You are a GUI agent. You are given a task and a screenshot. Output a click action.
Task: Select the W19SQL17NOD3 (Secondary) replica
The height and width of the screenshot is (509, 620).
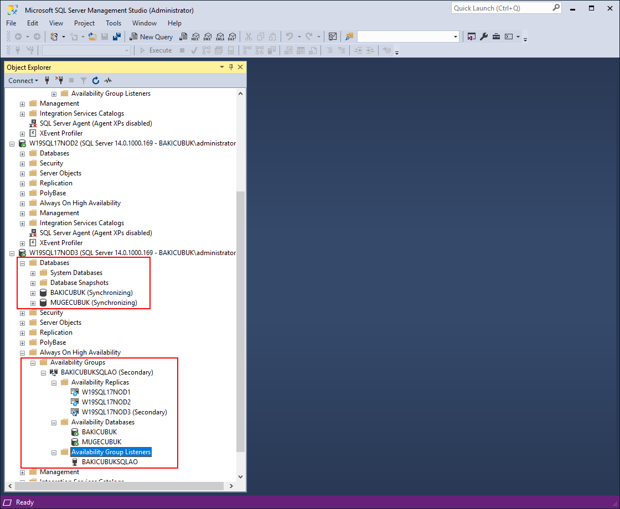124,412
